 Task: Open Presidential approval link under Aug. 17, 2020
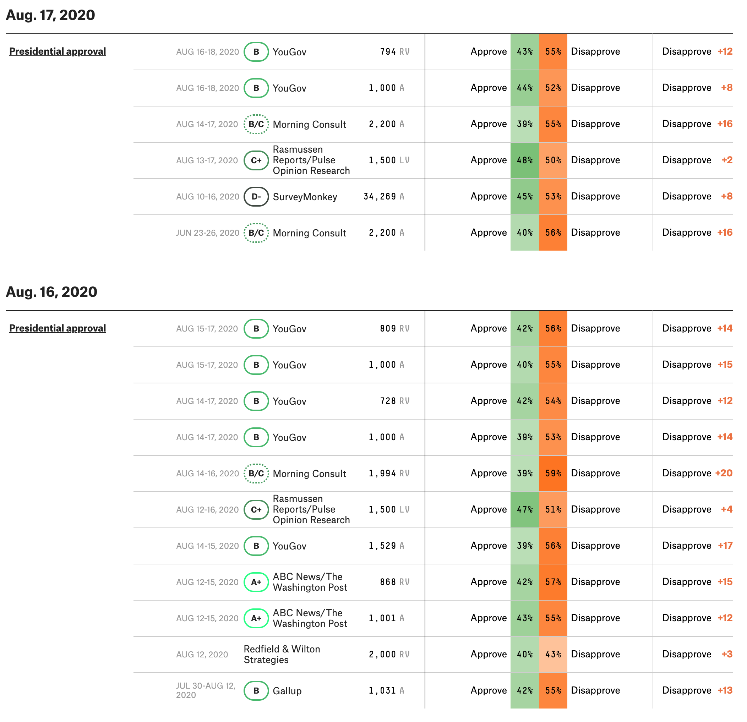click(x=58, y=51)
